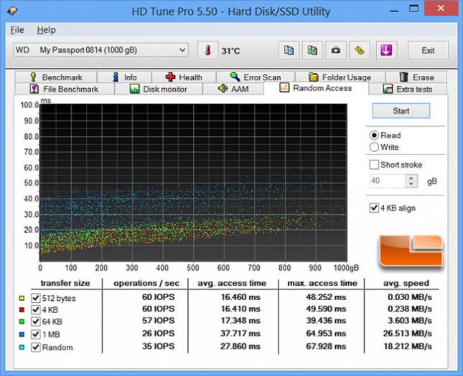Toggle the 4 KB align checkbox
This screenshot has width=463, height=376.
[374, 208]
